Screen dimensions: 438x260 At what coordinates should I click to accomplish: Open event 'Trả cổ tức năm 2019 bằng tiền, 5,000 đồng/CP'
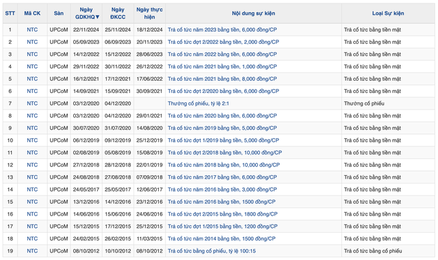222,128
